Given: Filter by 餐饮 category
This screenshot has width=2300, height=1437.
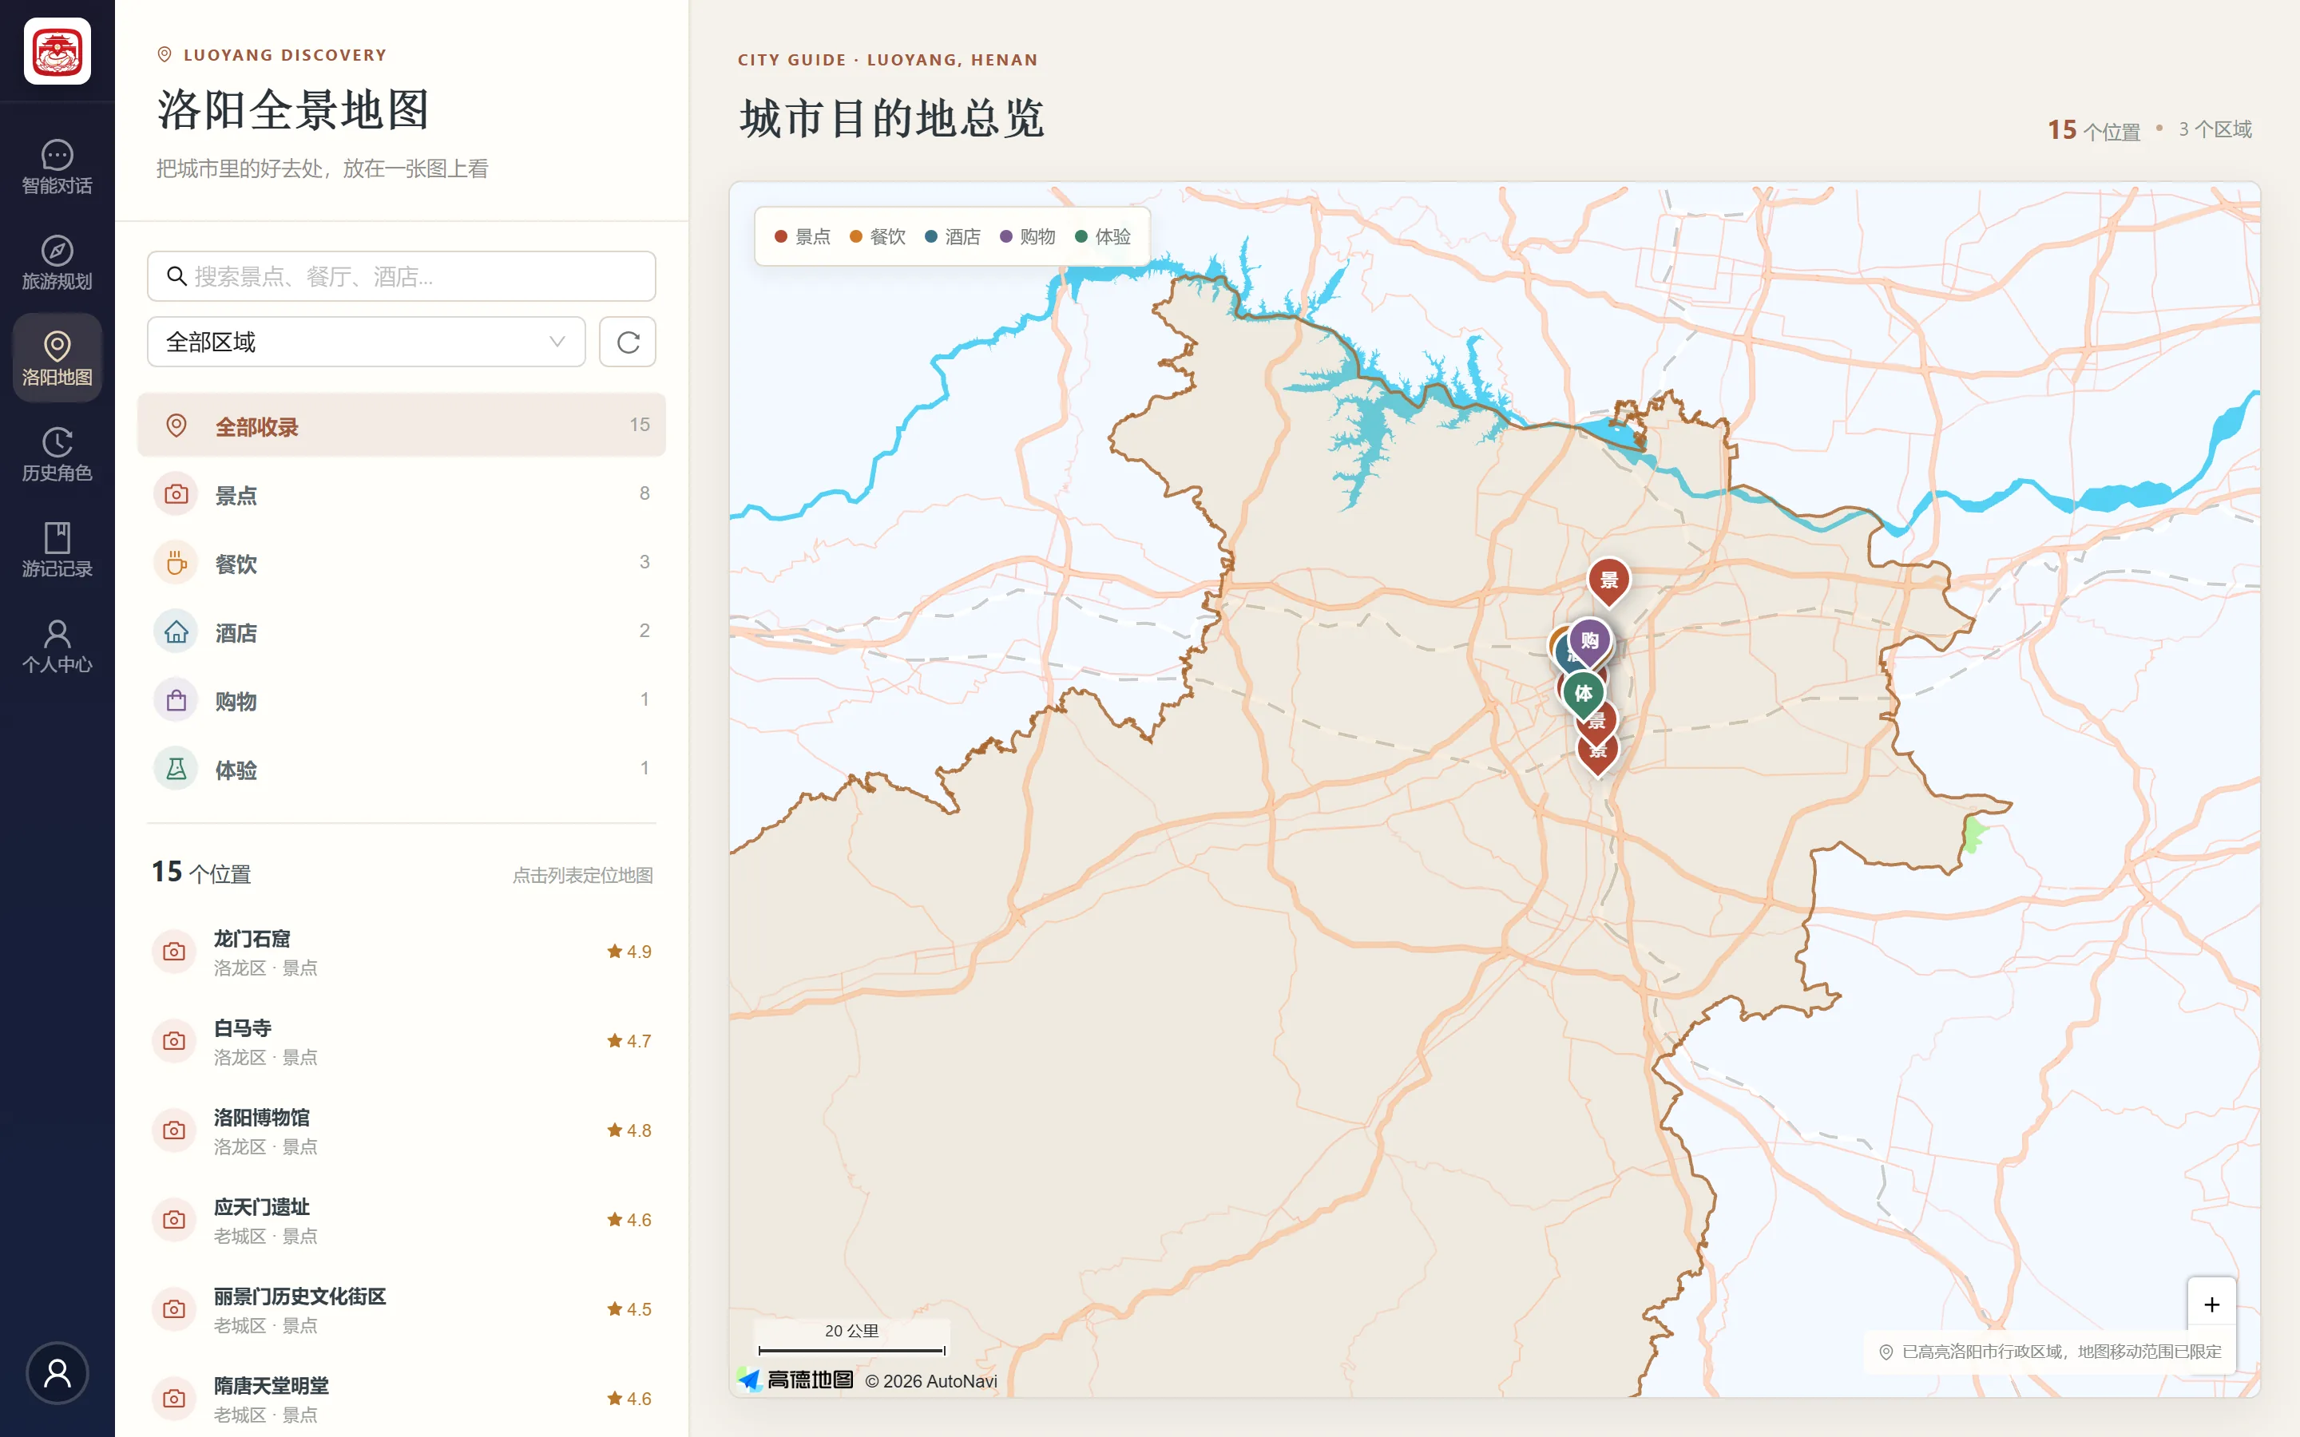Looking at the screenshot, I should point(401,563).
